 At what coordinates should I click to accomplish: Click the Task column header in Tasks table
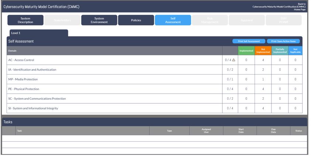(x=82, y=131)
